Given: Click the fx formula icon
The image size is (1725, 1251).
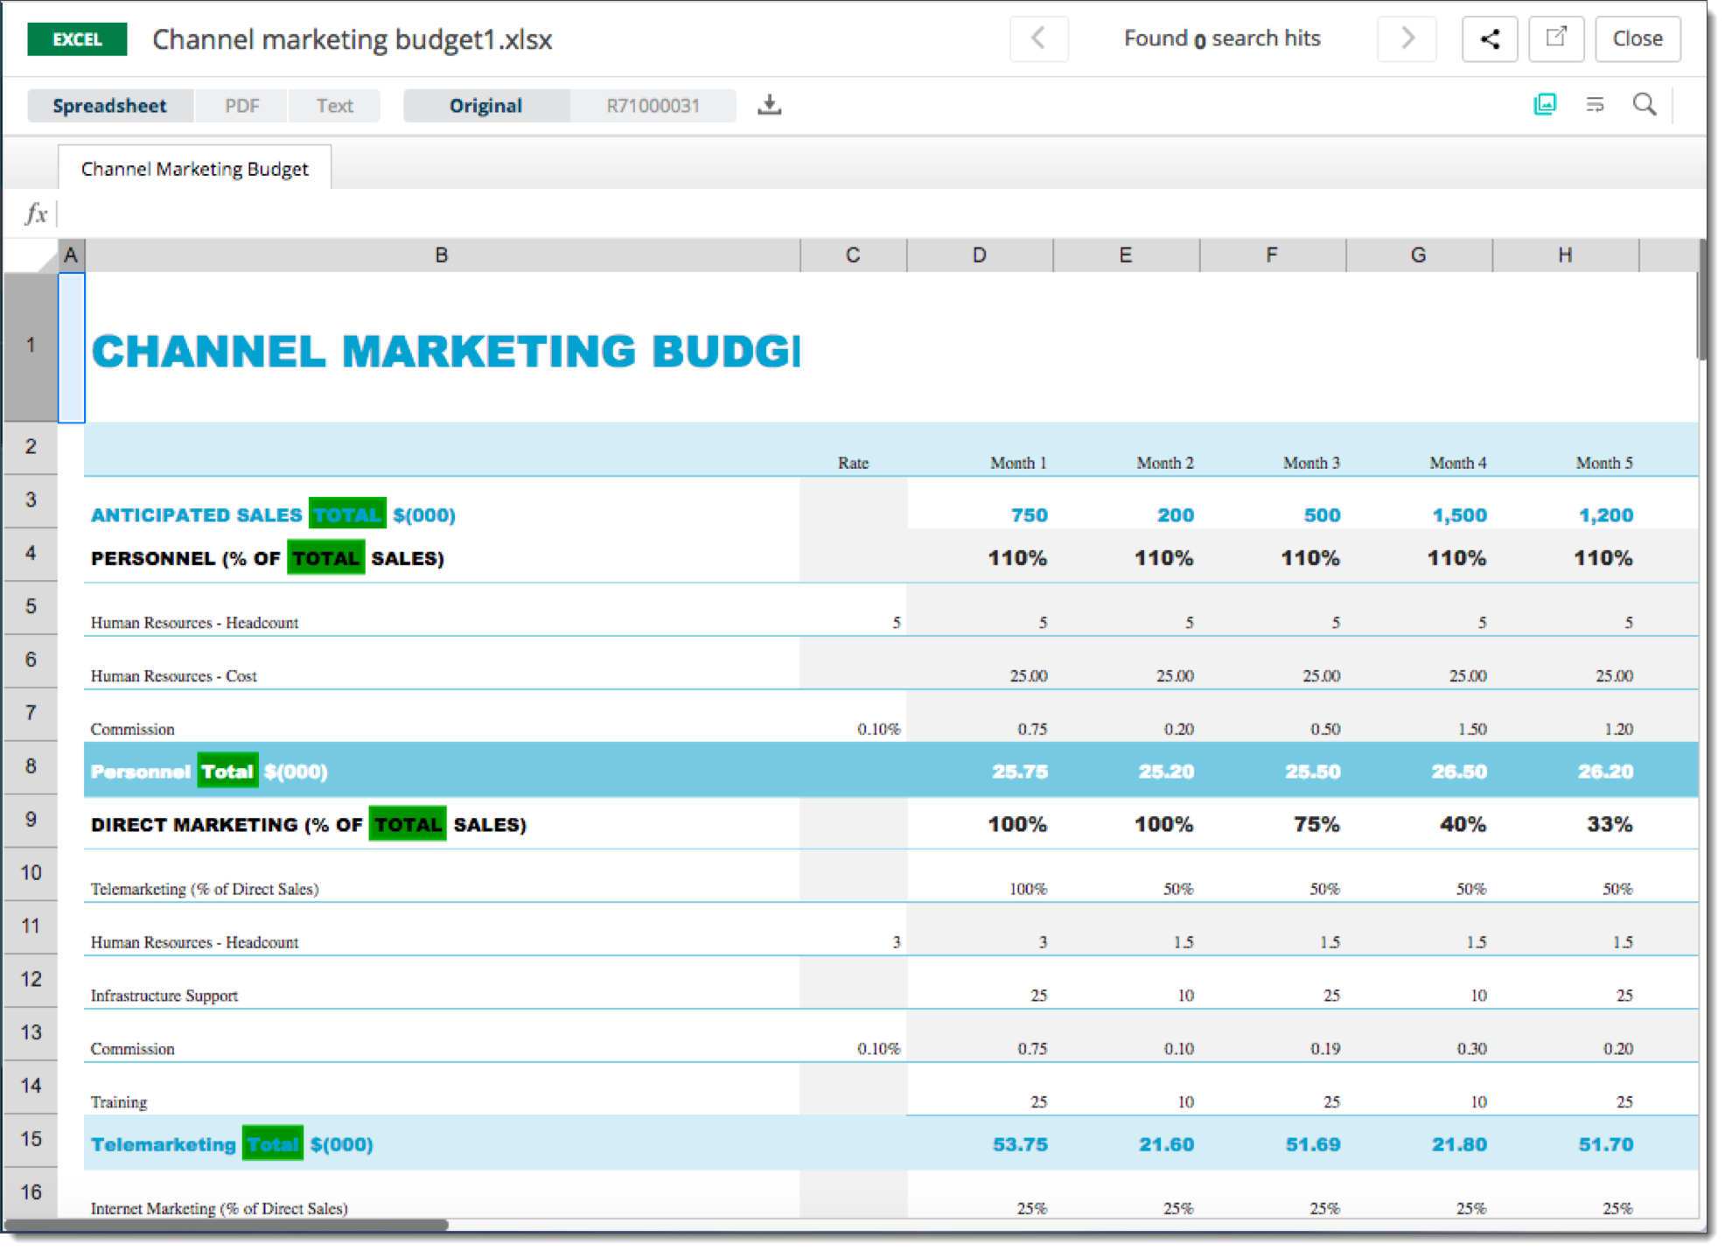Looking at the screenshot, I should tap(36, 213).
